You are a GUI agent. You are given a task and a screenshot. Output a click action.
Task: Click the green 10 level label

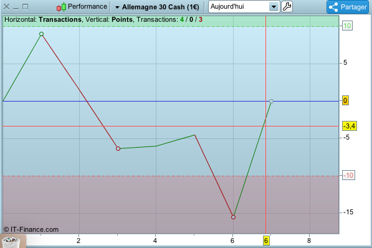(347, 26)
